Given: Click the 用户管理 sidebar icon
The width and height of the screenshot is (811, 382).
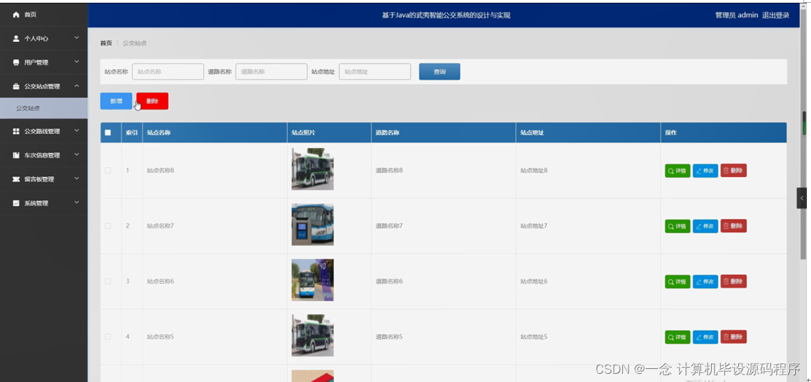Looking at the screenshot, I should [x=16, y=63].
